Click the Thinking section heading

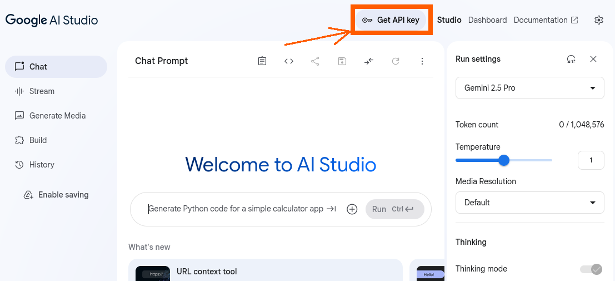471,242
